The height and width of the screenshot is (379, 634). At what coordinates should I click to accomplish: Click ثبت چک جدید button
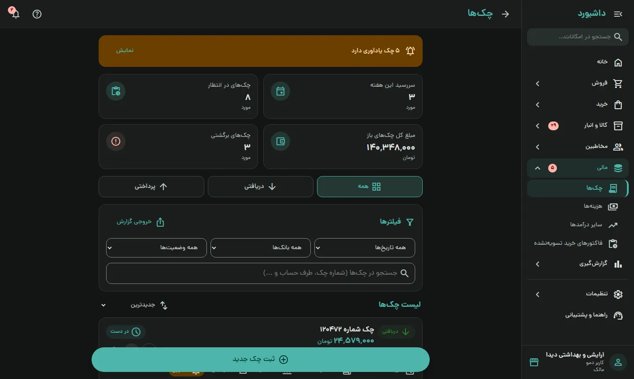tap(261, 360)
